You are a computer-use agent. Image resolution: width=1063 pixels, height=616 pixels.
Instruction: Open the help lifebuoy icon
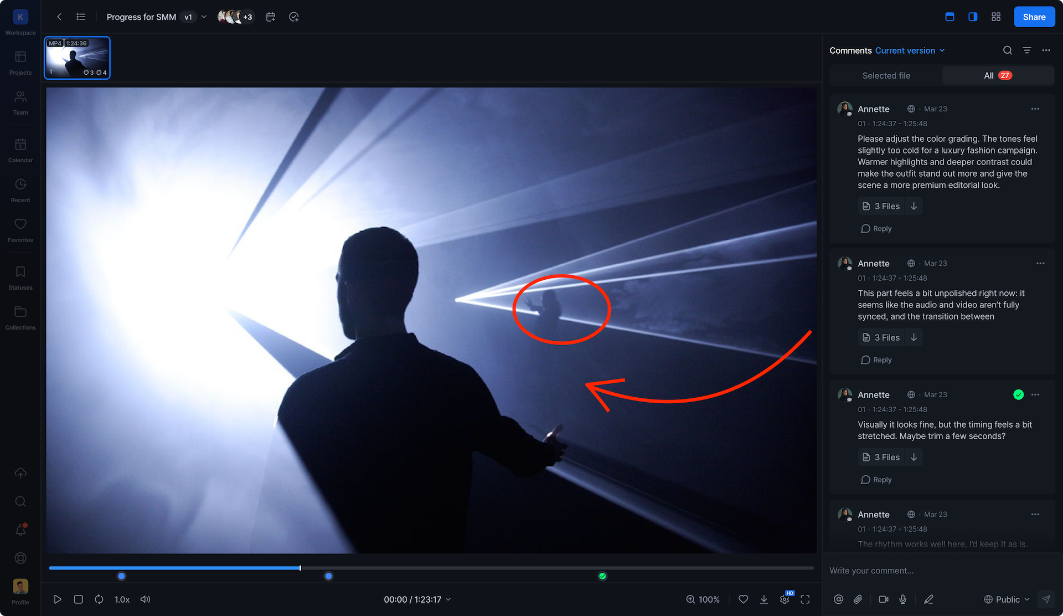[x=20, y=558]
